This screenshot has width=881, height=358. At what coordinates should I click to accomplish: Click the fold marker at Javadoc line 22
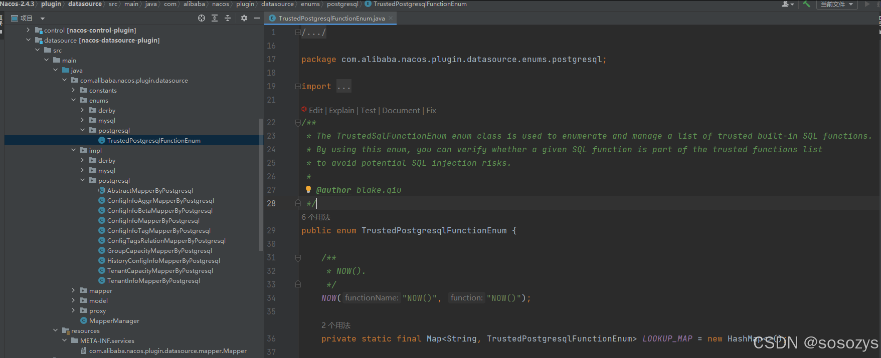pyautogui.click(x=298, y=122)
